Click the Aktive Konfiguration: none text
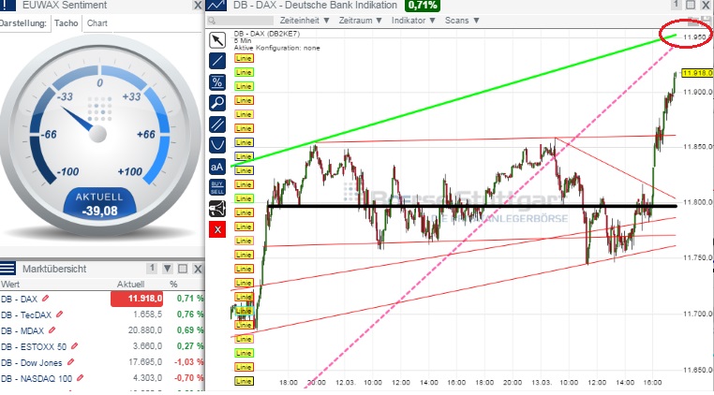Screen dimensions: 714x395 (x=276, y=48)
